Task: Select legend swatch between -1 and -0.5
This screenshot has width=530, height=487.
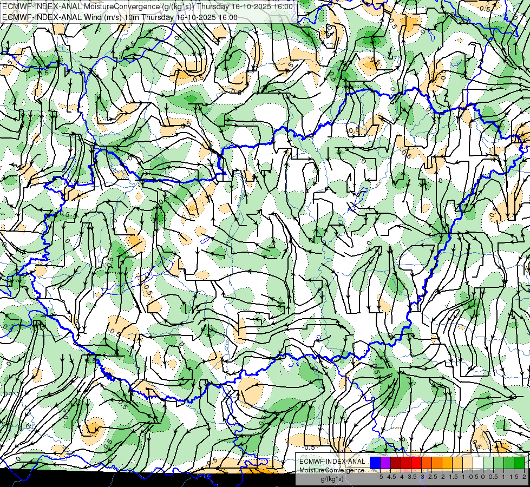Action: pos(468,463)
